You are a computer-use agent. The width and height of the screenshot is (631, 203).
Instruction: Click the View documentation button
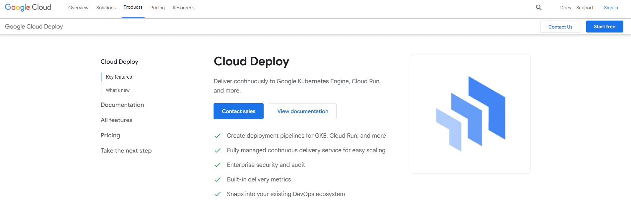[x=303, y=111]
